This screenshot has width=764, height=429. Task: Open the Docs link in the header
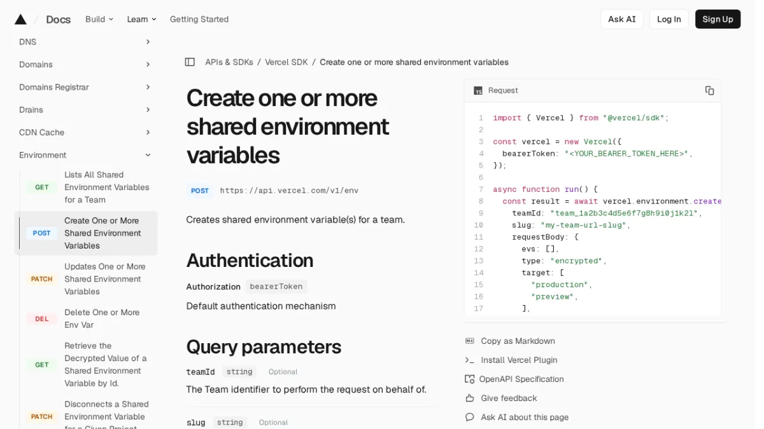[59, 19]
